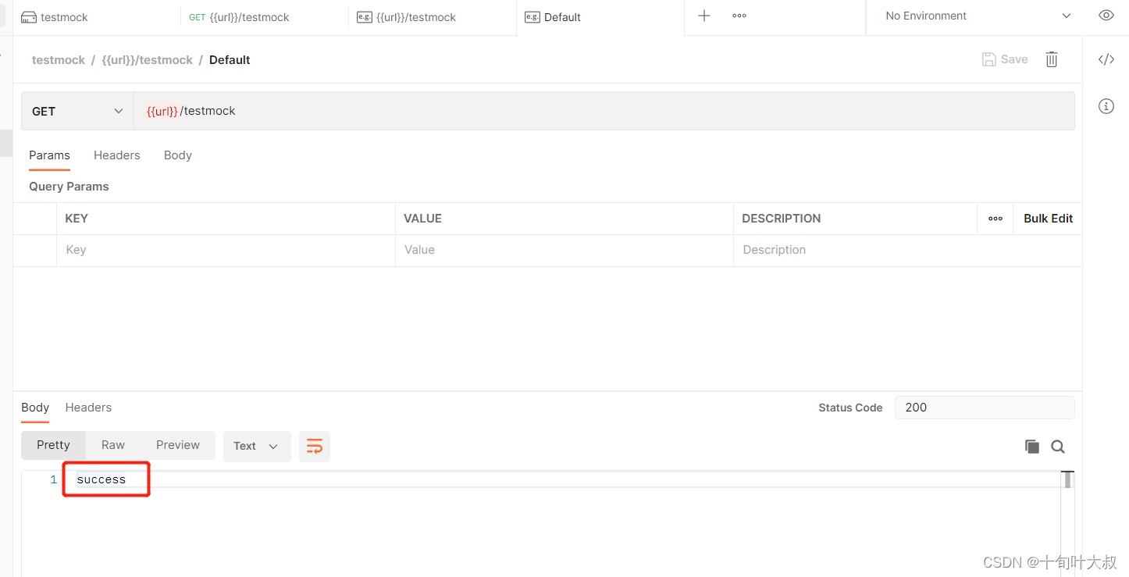Image resolution: width=1129 pixels, height=577 pixels.
Task: Expand the Text format dropdown
Action: pos(257,447)
